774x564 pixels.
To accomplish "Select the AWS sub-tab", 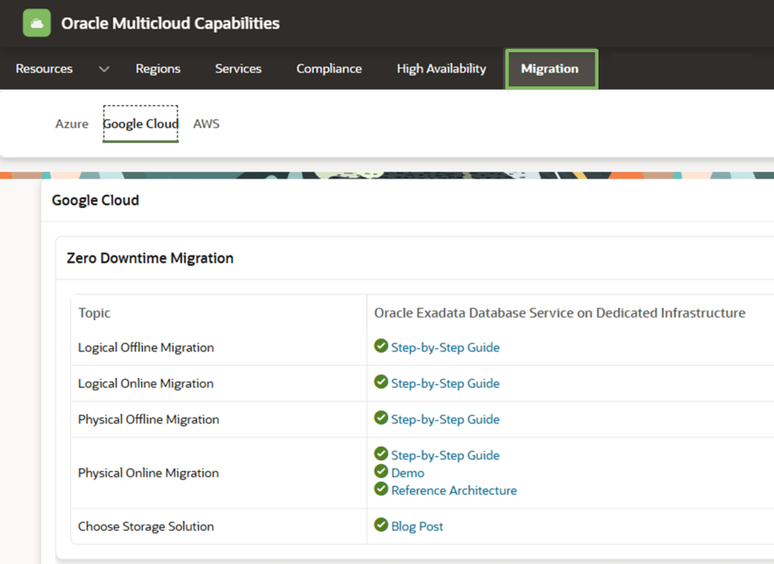I will (x=207, y=123).
